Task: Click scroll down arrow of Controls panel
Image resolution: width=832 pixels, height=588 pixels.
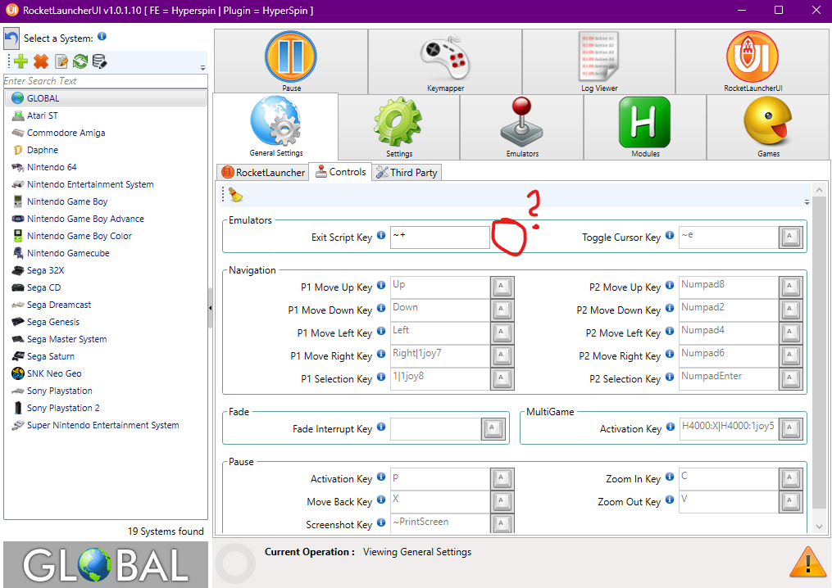Action: pos(819,527)
